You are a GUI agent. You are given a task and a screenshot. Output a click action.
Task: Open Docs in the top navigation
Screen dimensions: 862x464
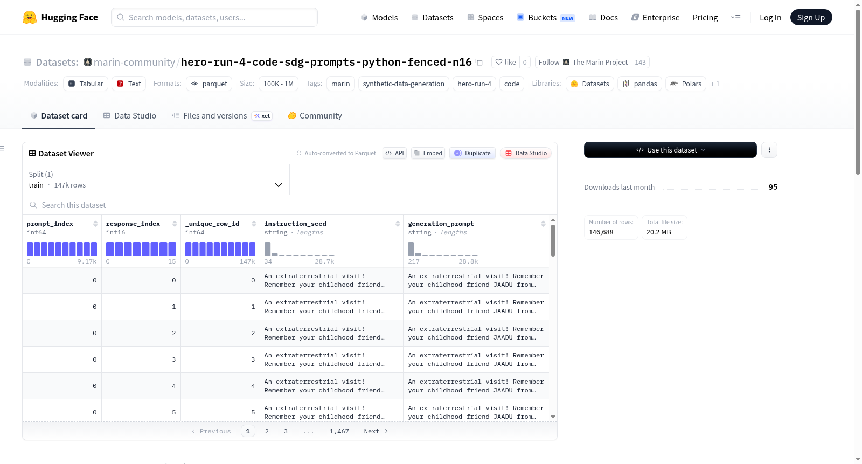coord(603,17)
